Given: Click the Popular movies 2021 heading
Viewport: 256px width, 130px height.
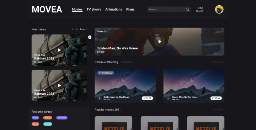Looking at the screenshot, I should [108, 110].
